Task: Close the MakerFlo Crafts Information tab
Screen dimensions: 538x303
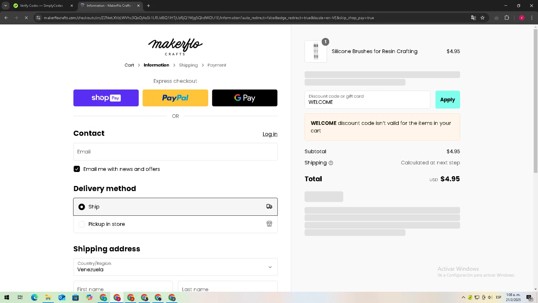Action: click(x=138, y=6)
